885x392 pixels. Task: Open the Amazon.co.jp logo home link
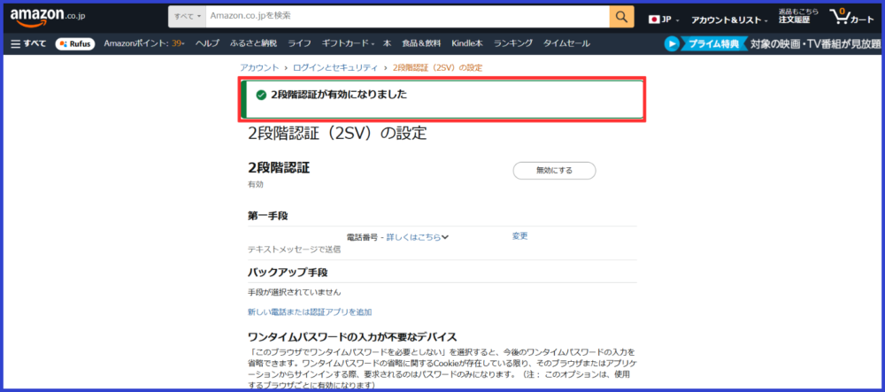point(48,18)
